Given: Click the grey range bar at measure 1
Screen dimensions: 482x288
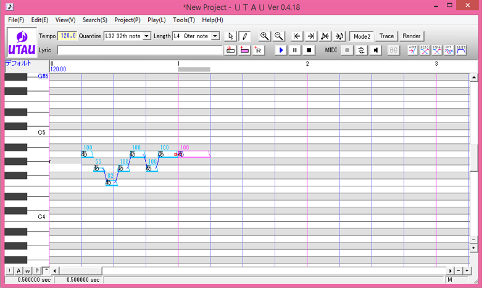Looking at the screenshot, I should pos(194,70).
